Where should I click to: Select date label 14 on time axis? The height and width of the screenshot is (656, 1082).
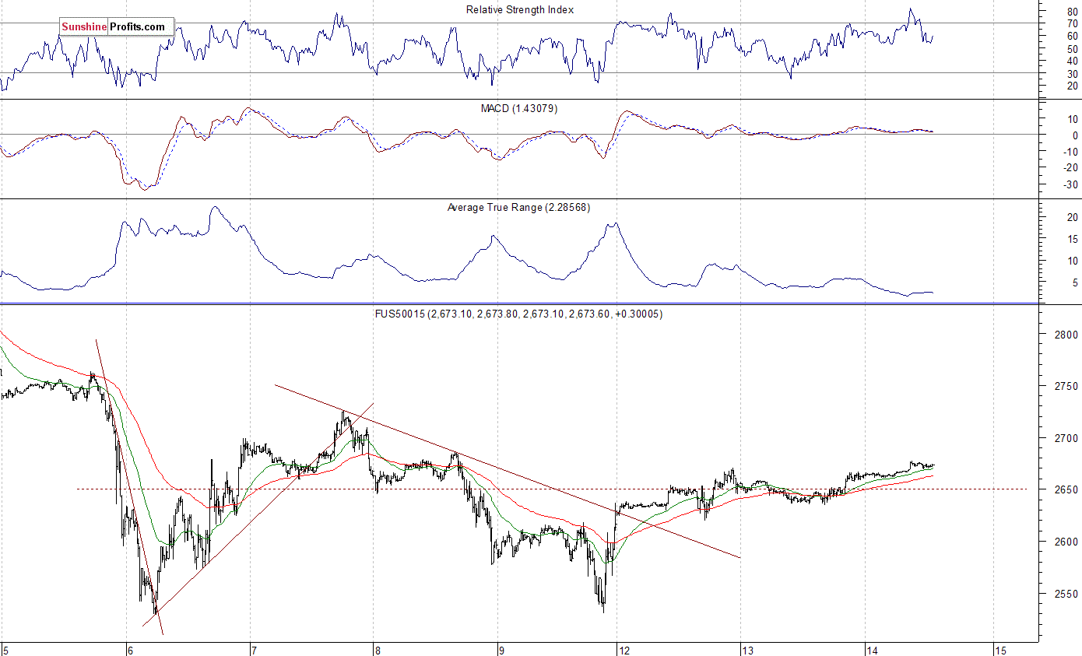[873, 650]
